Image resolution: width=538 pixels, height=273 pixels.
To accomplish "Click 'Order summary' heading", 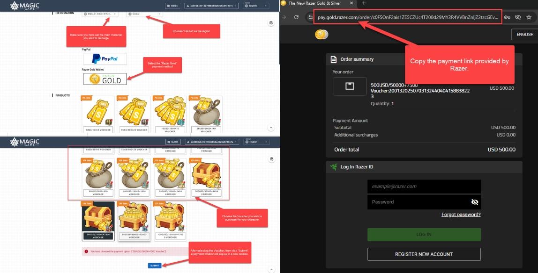I will tap(357, 59).
